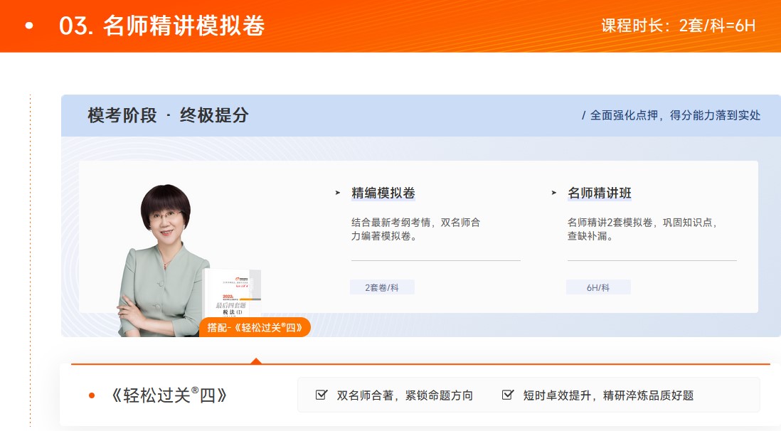
Task: Click the arrow icon before 名师精讲班
Action: tap(553, 192)
